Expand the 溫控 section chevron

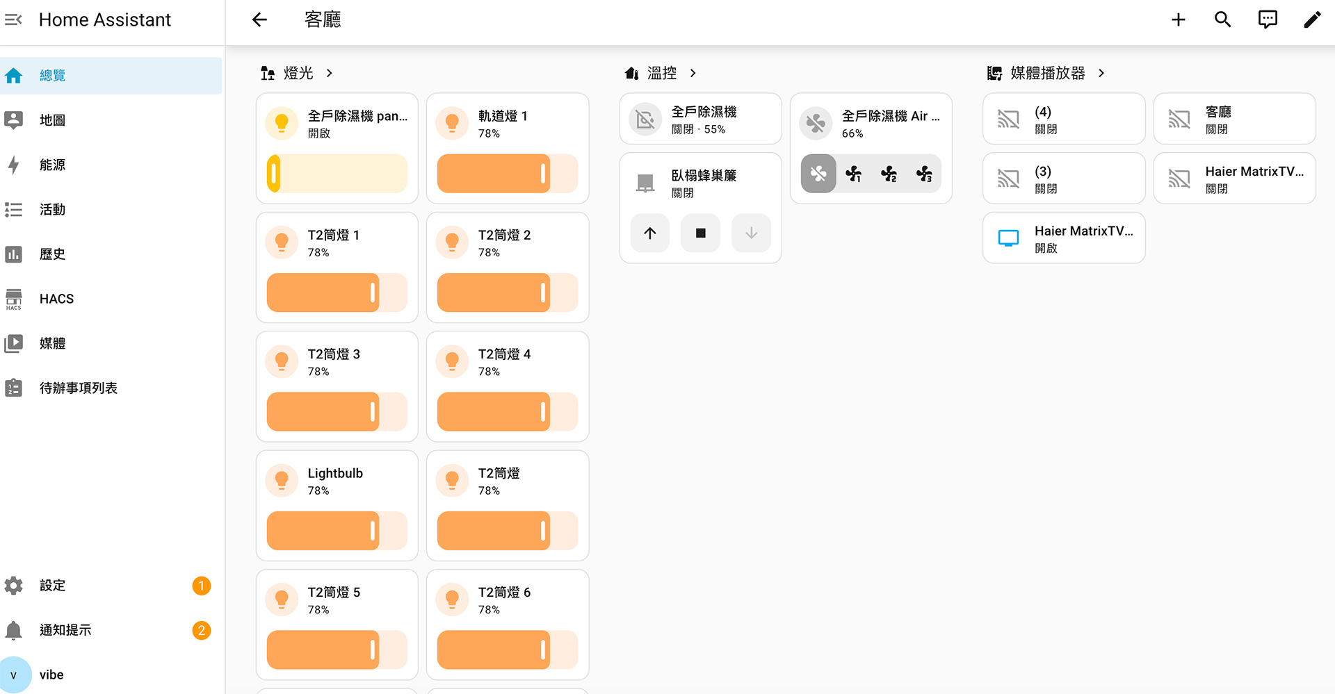(x=693, y=73)
